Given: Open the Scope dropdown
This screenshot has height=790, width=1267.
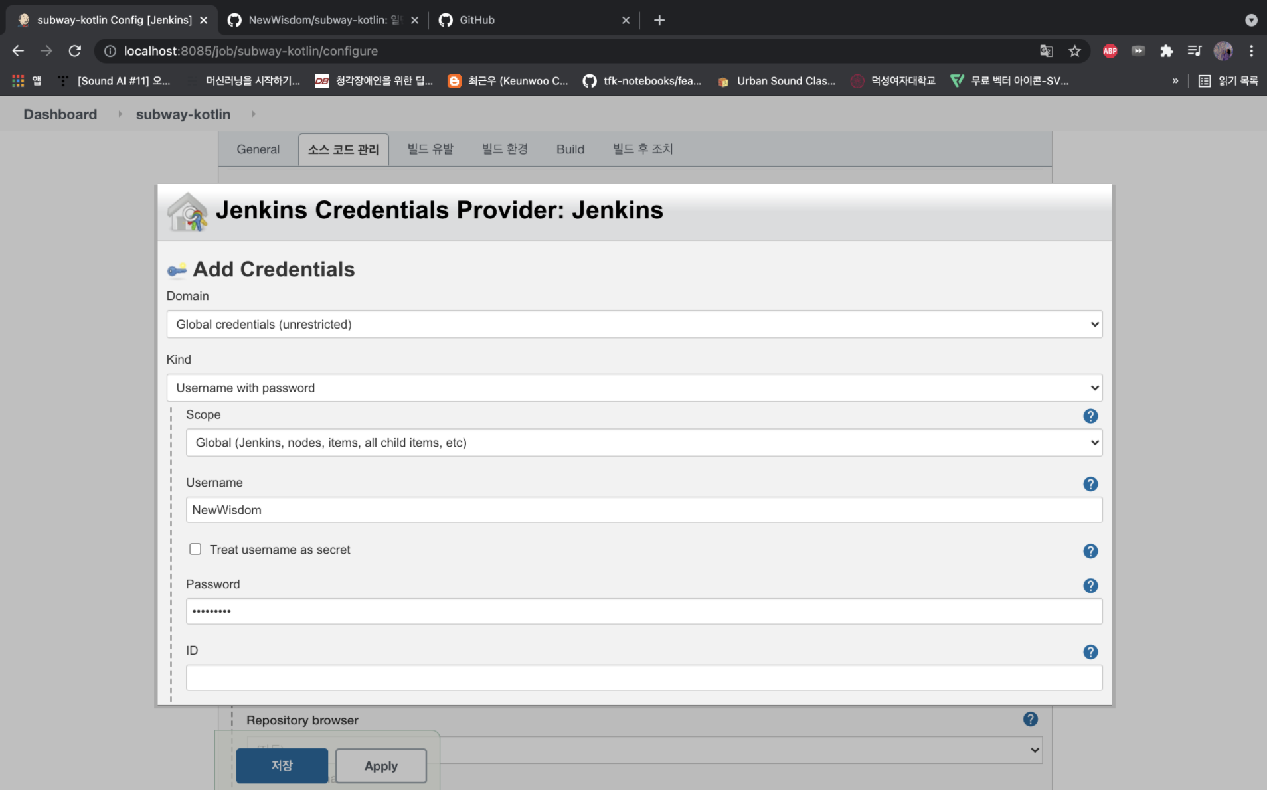Looking at the screenshot, I should point(644,443).
